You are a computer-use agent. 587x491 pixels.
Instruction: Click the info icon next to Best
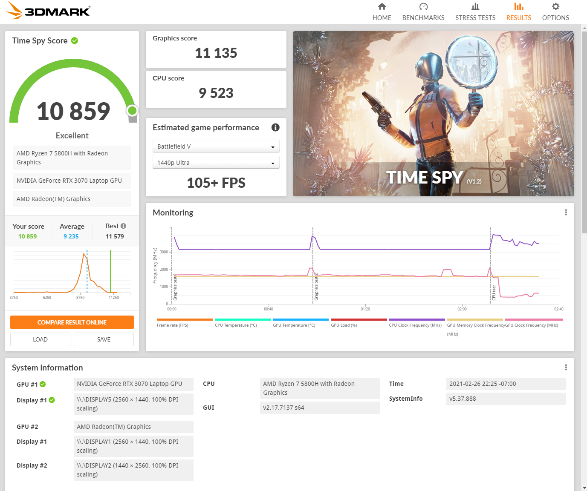click(124, 226)
